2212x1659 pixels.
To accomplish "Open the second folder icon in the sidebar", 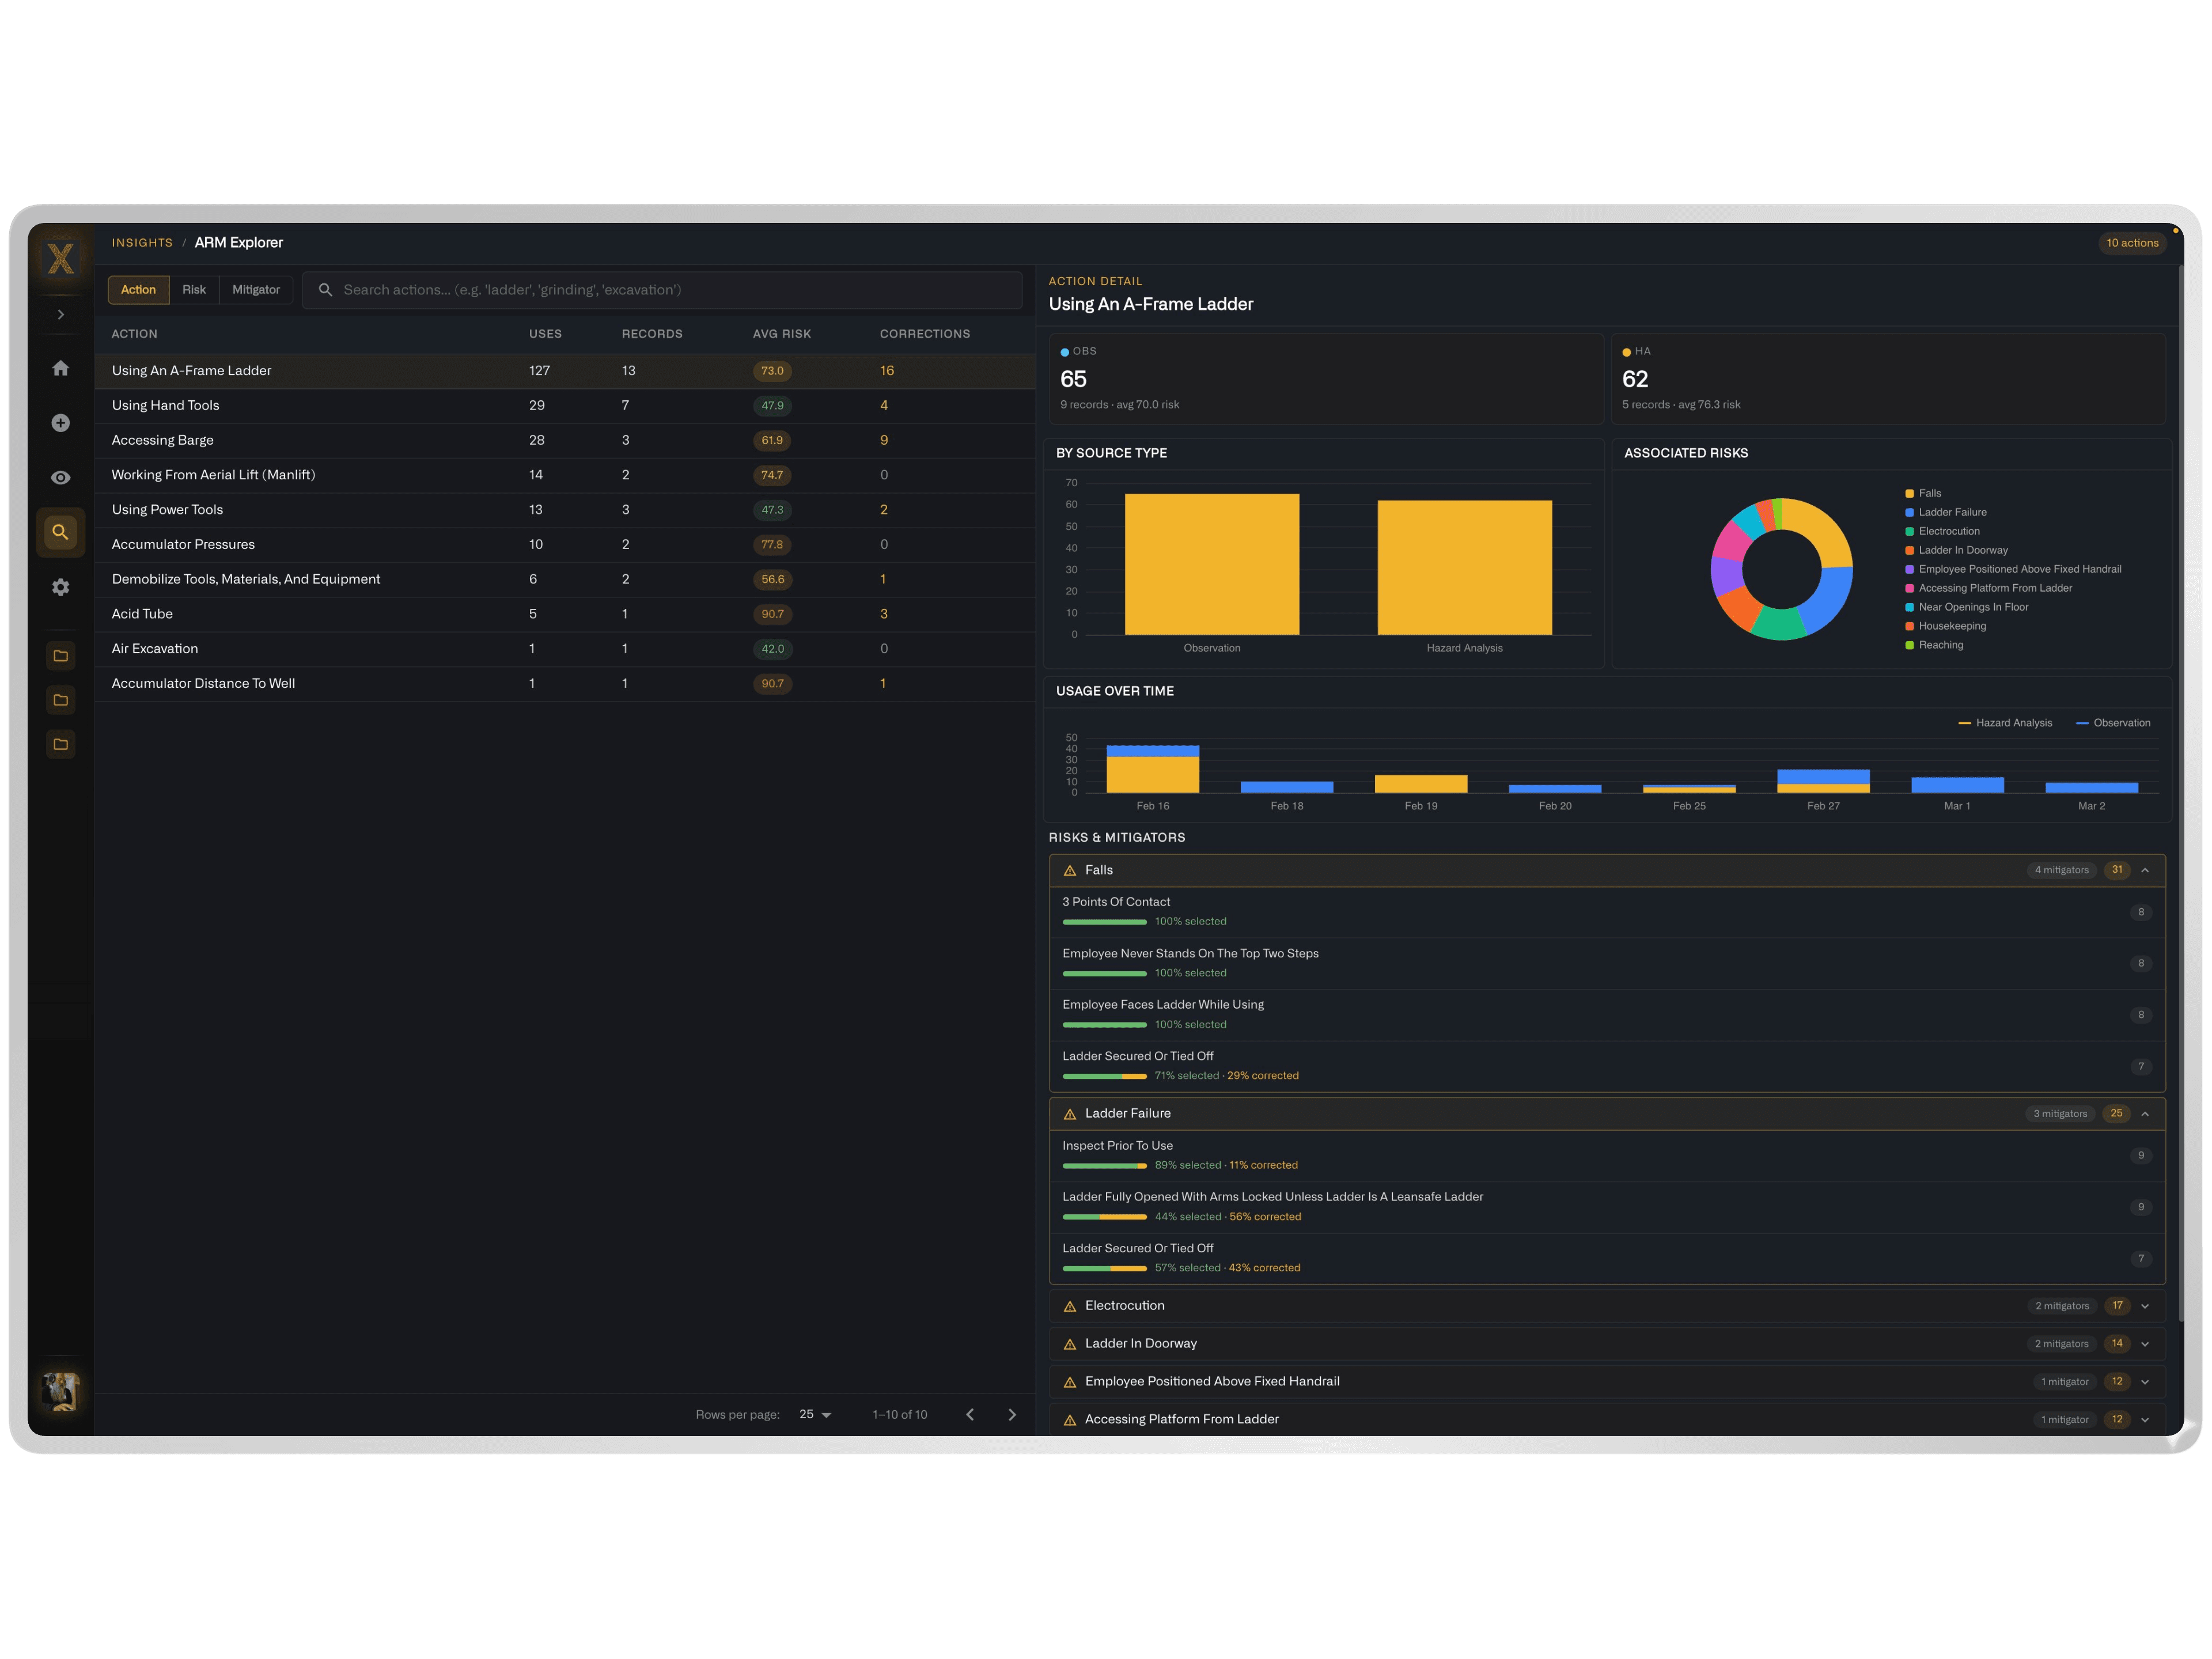I will point(61,700).
